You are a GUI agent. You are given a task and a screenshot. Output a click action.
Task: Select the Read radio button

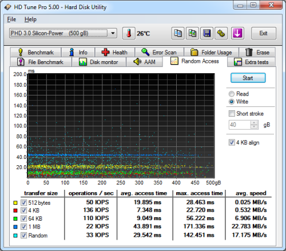pyautogui.click(x=232, y=94)
